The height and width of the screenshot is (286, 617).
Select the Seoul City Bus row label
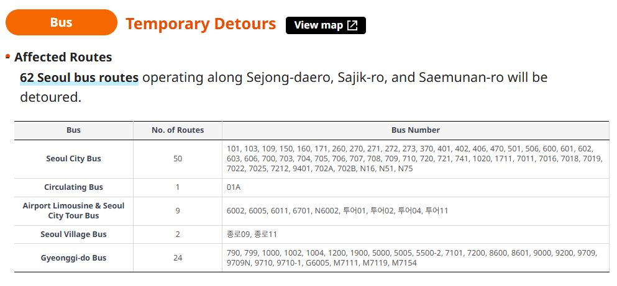pyautogui.click(x=73, y=159)
